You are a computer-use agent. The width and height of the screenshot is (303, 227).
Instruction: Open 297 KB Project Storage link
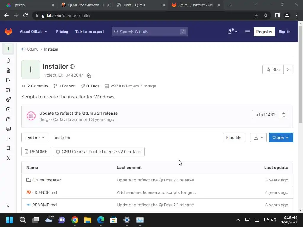(130, 86)
